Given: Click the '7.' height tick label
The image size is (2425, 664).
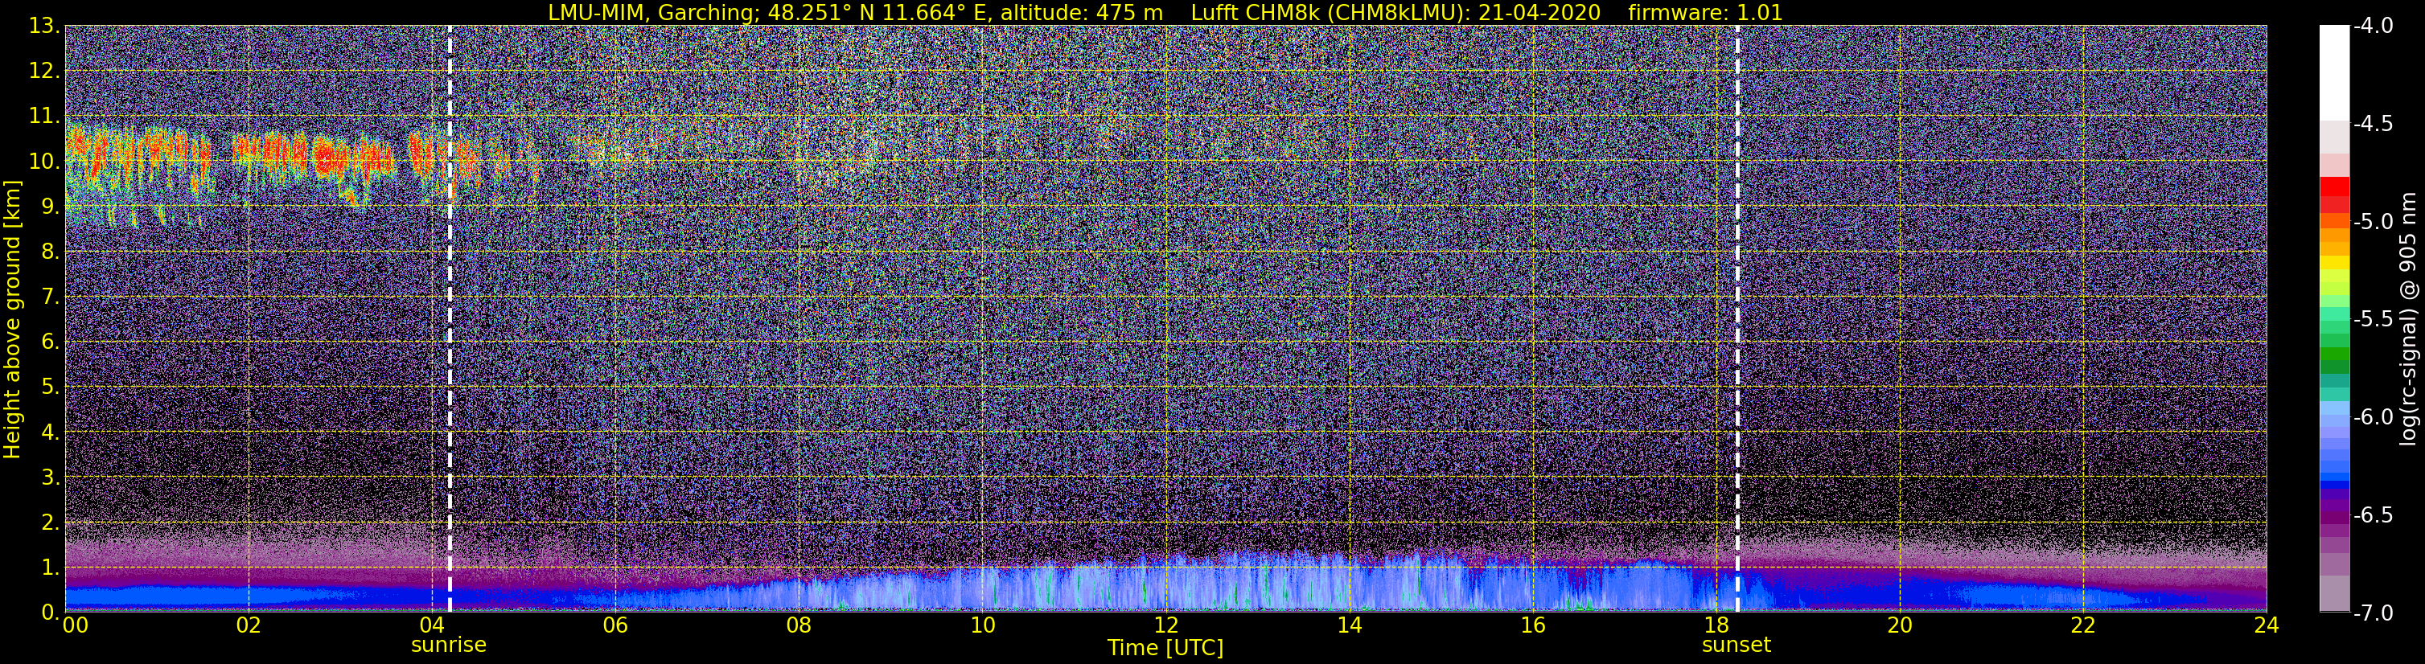Looking at the screenshot, I should (x=50, y=297).
